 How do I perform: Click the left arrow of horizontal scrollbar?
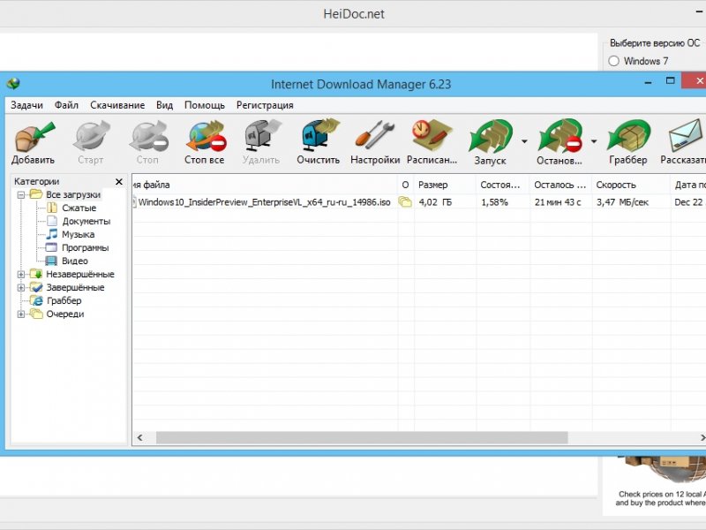140,437
